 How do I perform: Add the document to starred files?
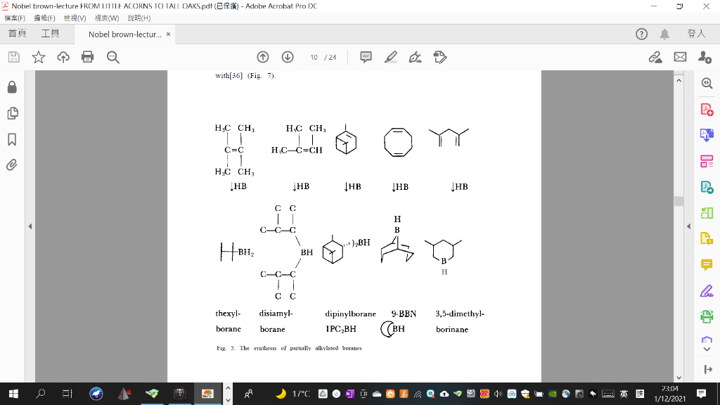pyautogui.click(x=39, y=57)
